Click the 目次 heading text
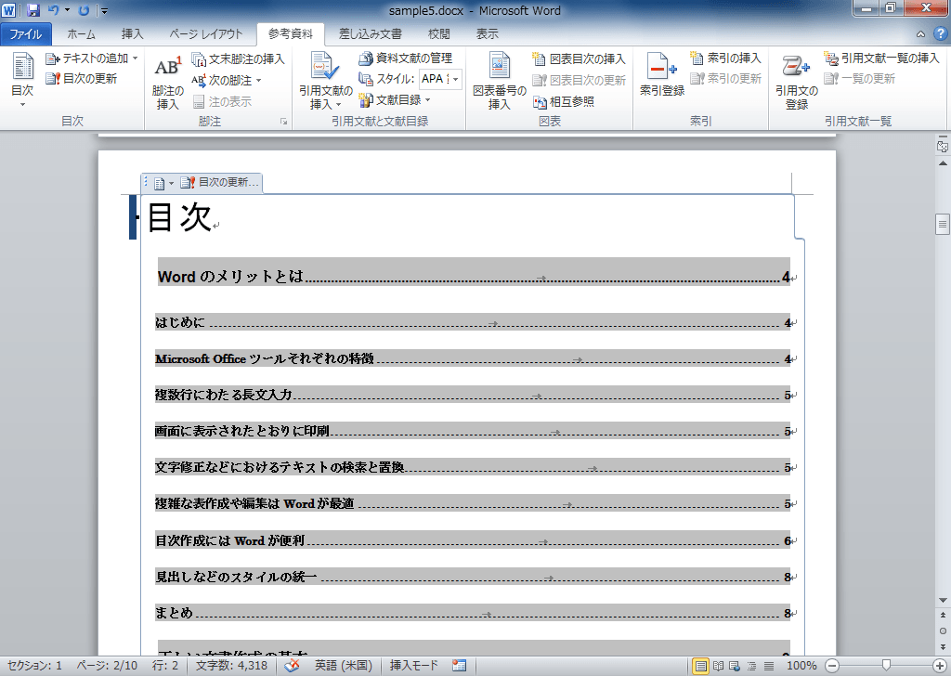Screen dimensions: 951x676 [x=179, y=217]
